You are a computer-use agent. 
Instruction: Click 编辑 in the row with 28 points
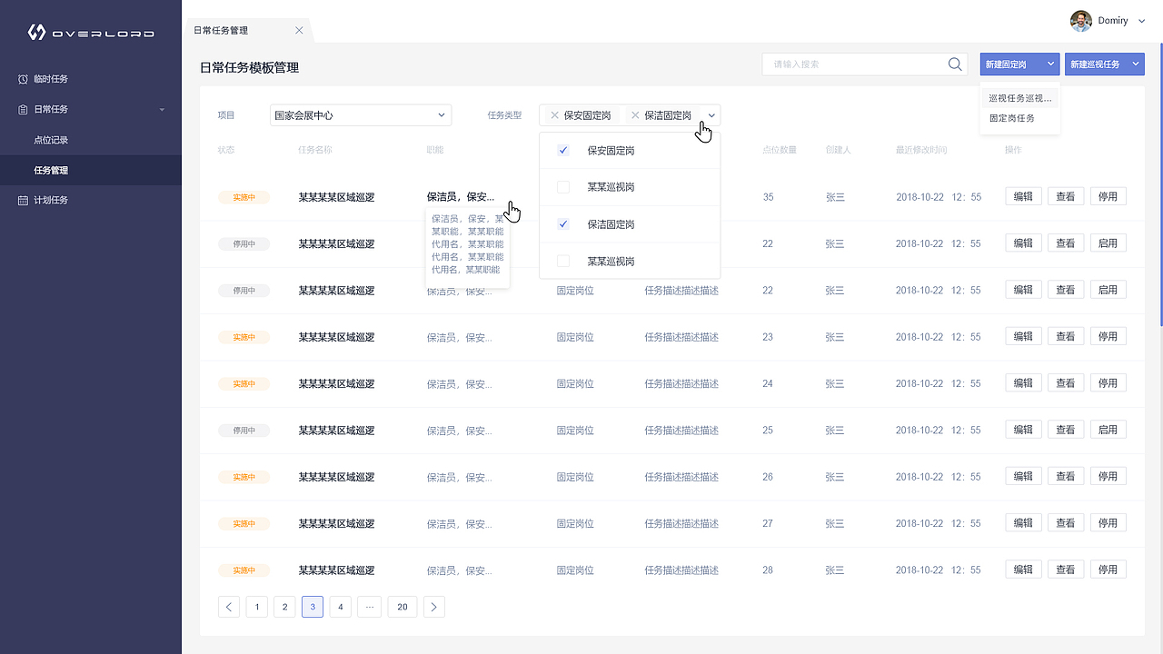click(x=1023, y=570)
